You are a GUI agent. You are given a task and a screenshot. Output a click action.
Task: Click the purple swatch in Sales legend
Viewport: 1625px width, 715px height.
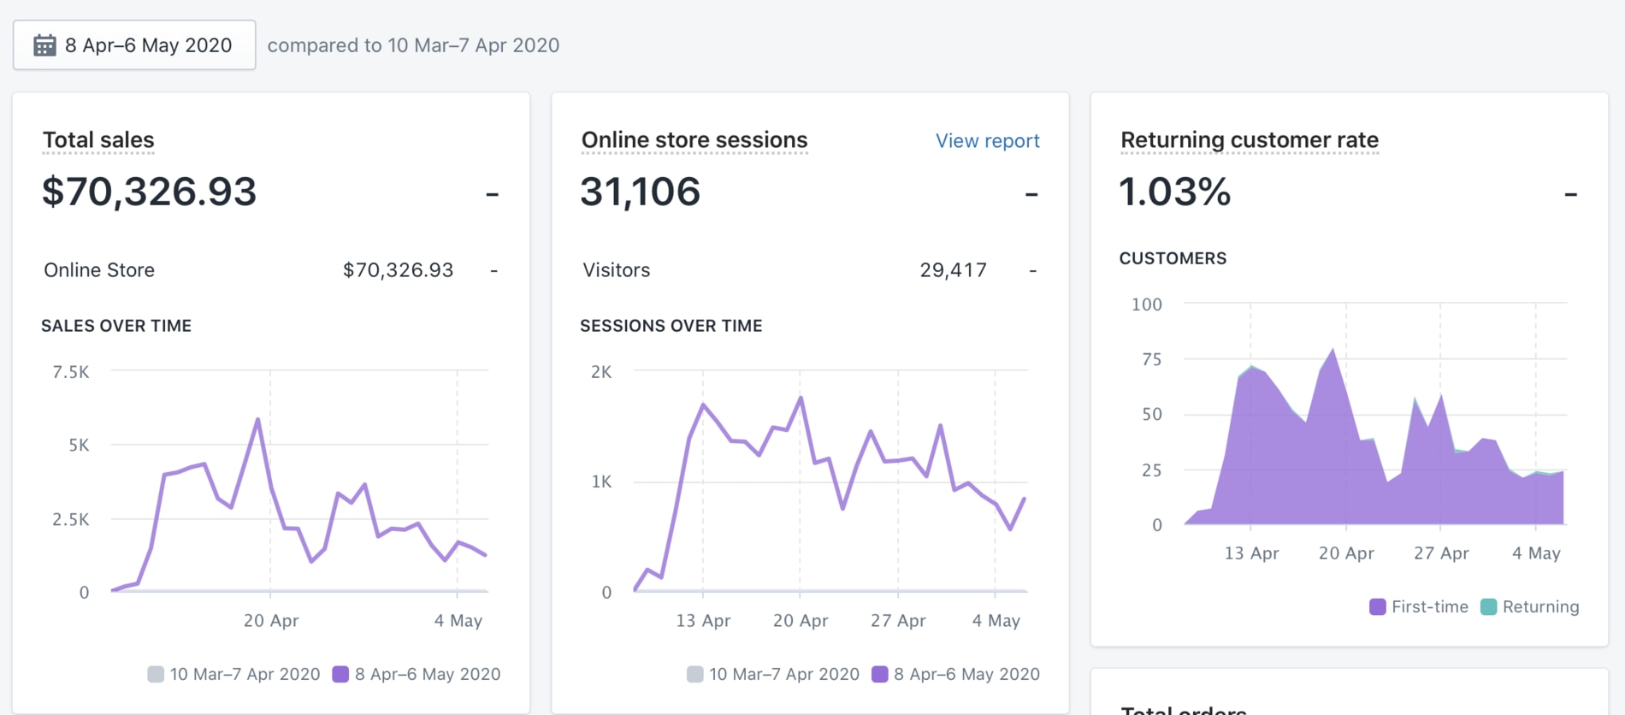340,674
